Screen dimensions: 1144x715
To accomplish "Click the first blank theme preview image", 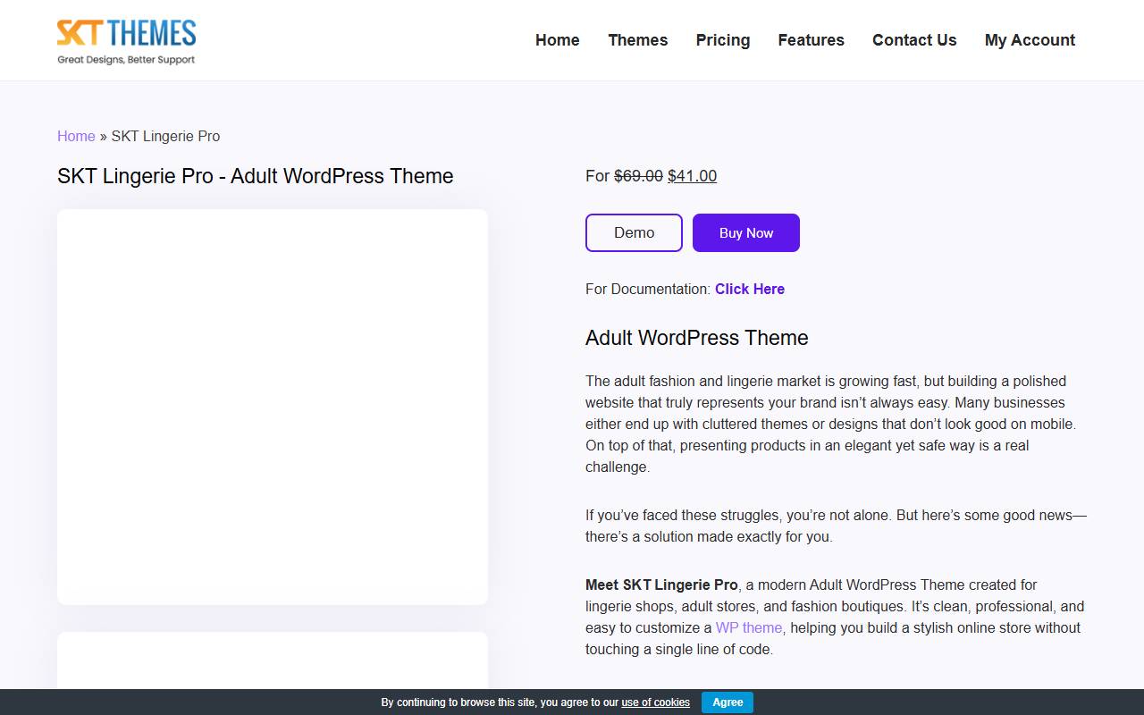I will coord(273,407).
